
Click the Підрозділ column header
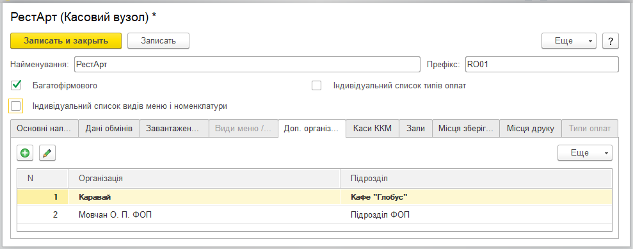click(476, 179)
